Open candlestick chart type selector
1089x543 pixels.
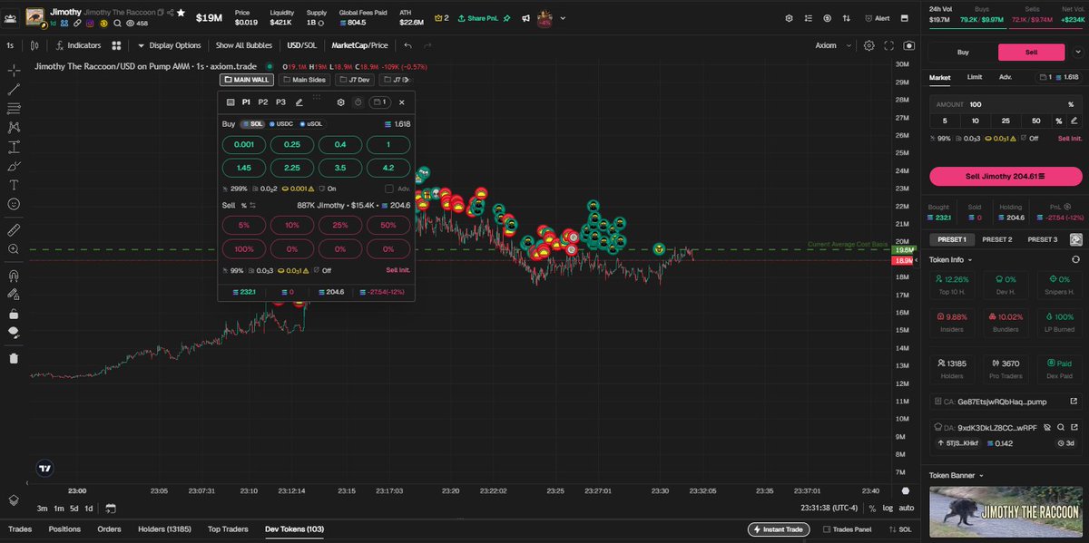pyautogui.click(x=34, y=45)
